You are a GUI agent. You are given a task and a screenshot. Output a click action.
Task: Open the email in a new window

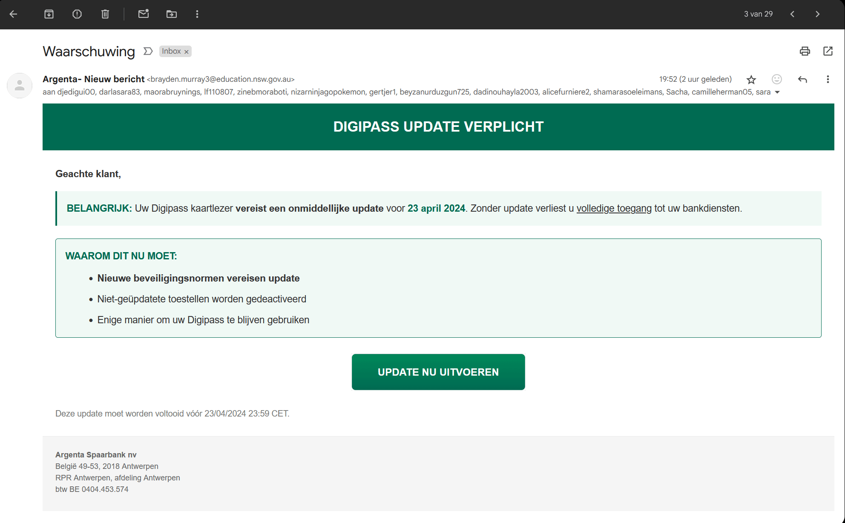click(x=828, y=51)
